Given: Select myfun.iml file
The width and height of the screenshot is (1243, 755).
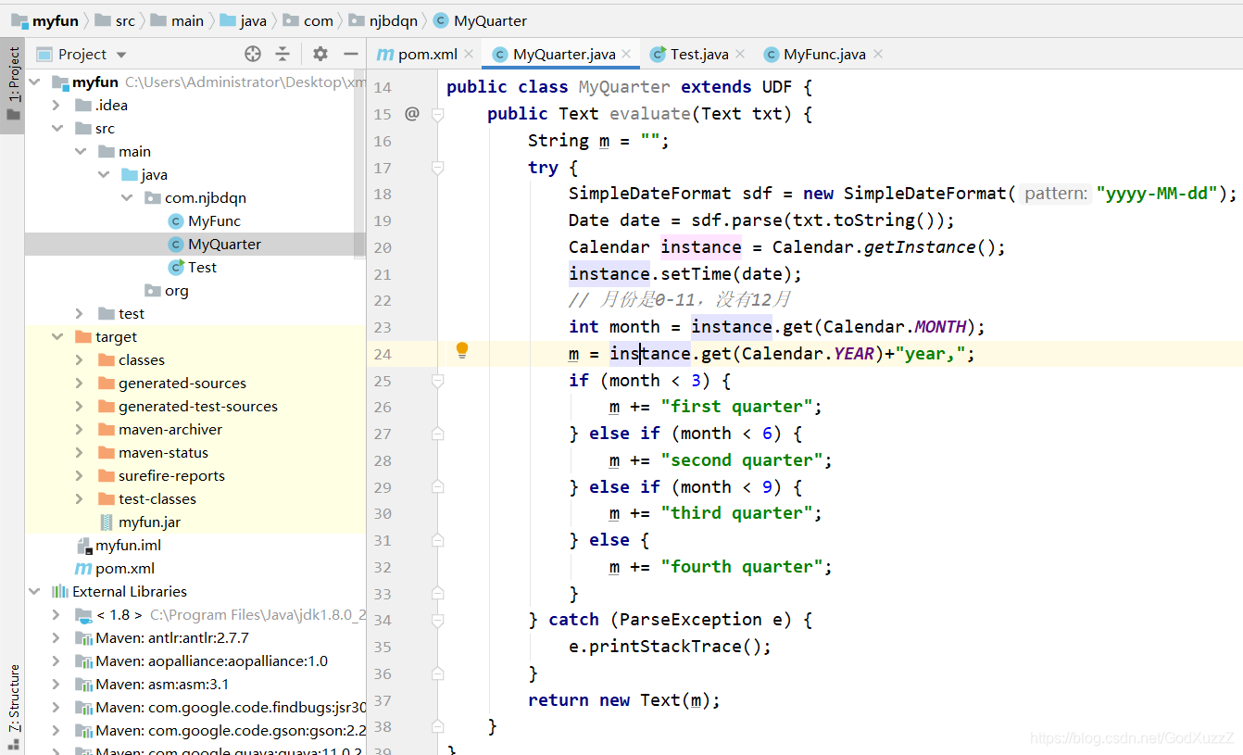Looking at the screenshot, I should click(119, 545).
